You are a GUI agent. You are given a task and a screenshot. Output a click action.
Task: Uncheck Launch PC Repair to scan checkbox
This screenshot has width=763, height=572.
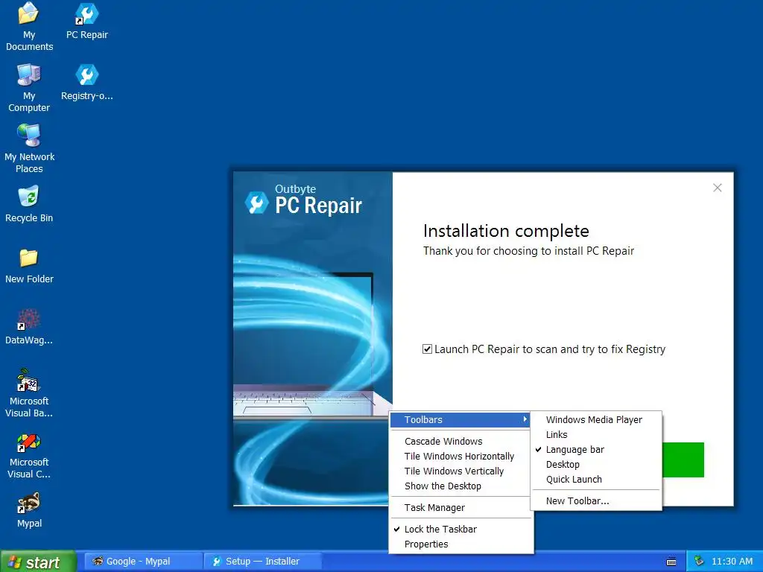[427, 349]
